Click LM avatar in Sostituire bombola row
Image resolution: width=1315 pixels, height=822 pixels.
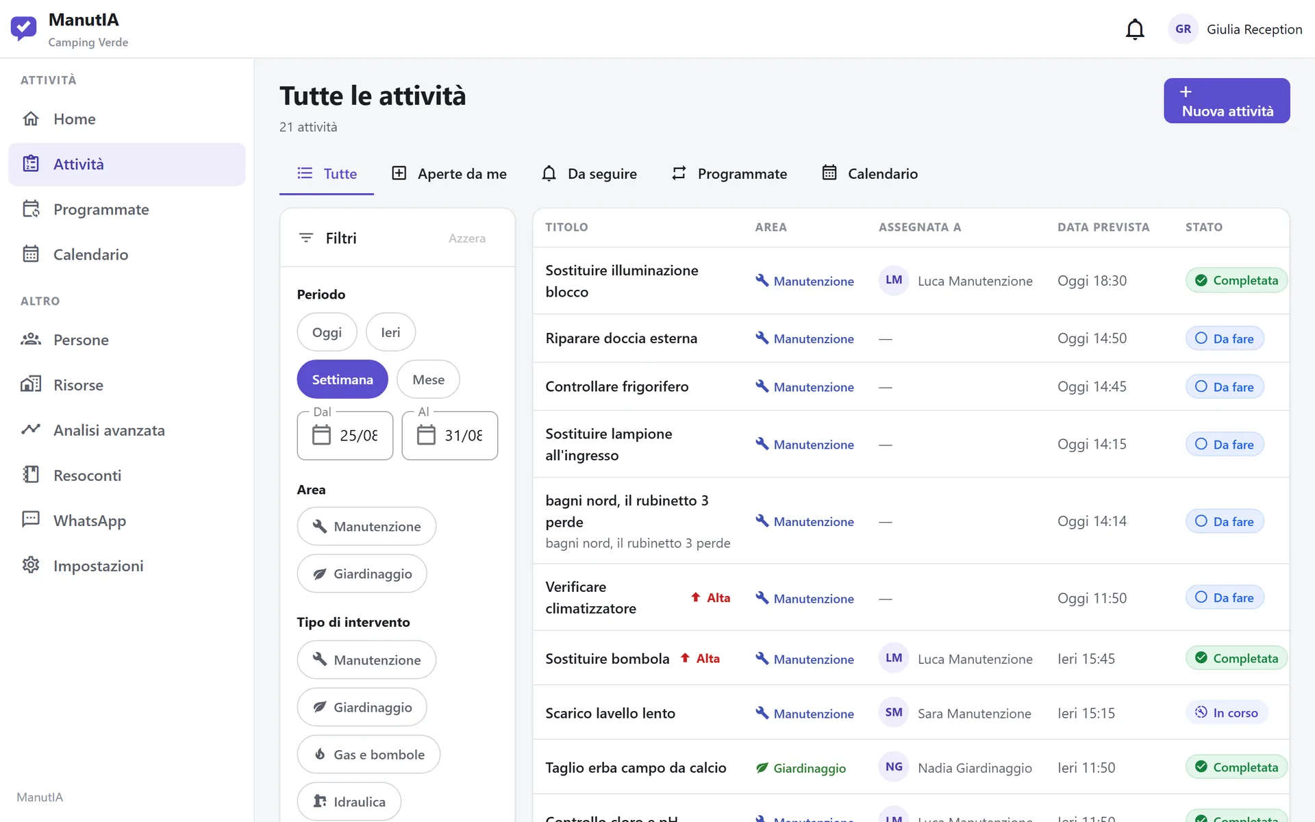coord(894,658)
